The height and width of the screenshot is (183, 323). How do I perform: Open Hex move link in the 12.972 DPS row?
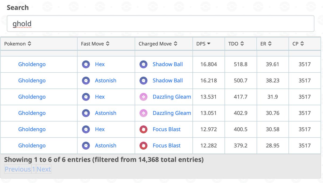coord(100,129)
